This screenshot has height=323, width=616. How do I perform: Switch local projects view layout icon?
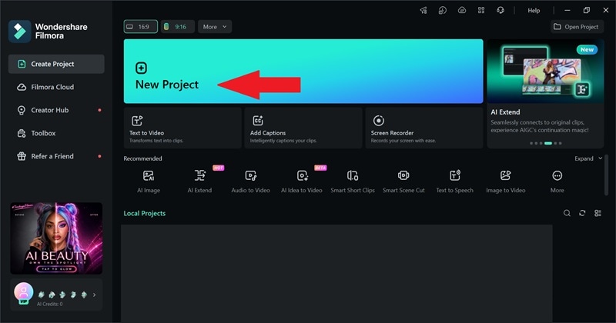tap(598, 213)
